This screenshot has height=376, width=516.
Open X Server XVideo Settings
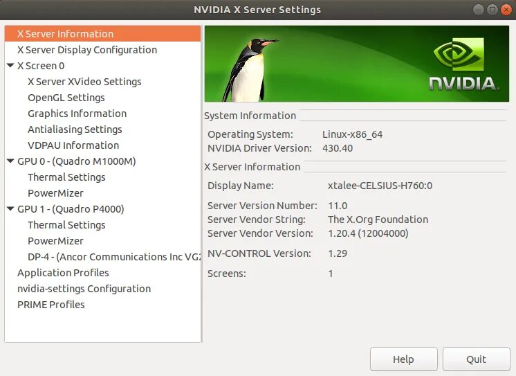84,82
